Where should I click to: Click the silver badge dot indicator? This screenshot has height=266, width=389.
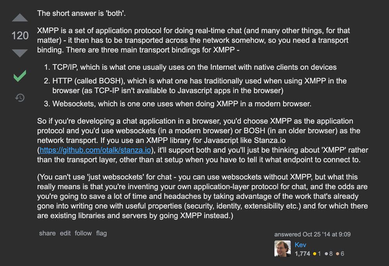pyautogui.click(x=326, y=254)
